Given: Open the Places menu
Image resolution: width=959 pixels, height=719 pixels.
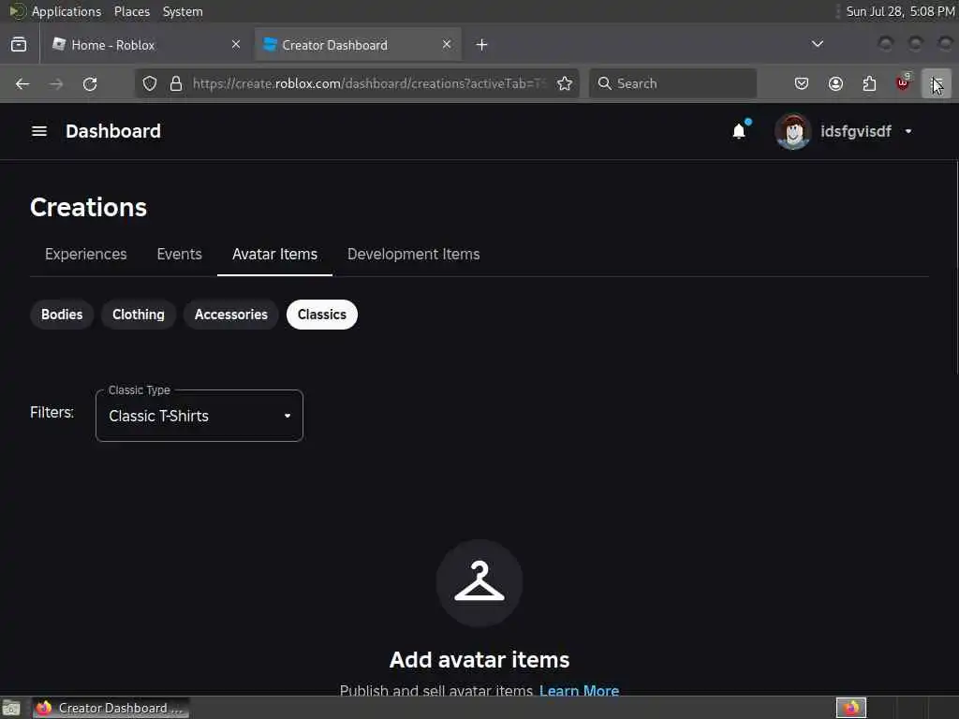Looking at the screenshot, I should tap(132, 11).
